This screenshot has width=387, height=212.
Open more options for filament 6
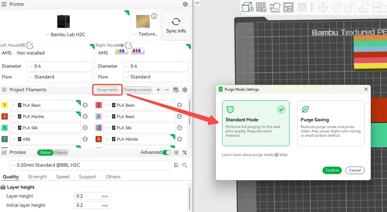[x=180, y=128]
